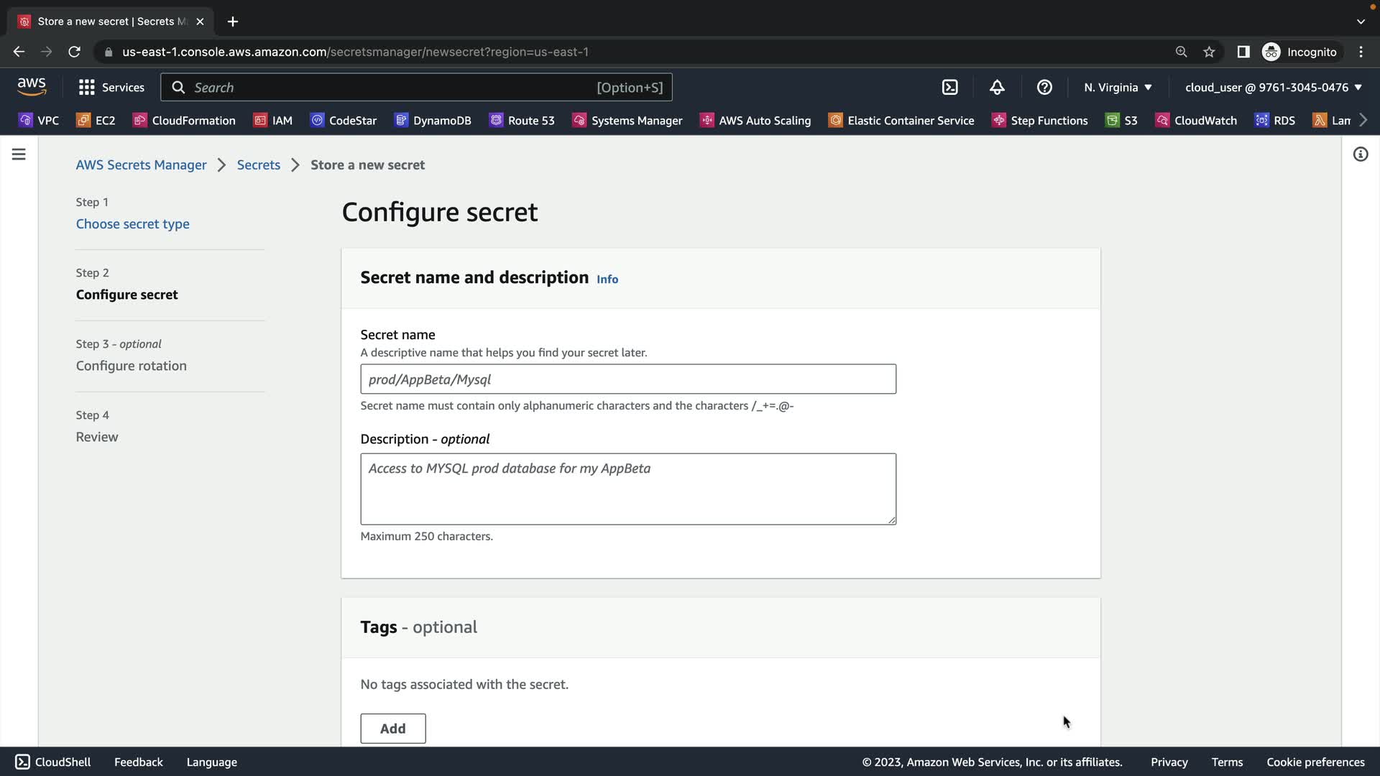1380x776 pixels.
Task: Focus the Secret name input field
Action: click(627, 379)
